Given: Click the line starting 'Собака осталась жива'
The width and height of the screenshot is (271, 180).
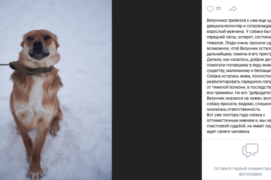Looking at the screenshot, I should pos(239,76).
